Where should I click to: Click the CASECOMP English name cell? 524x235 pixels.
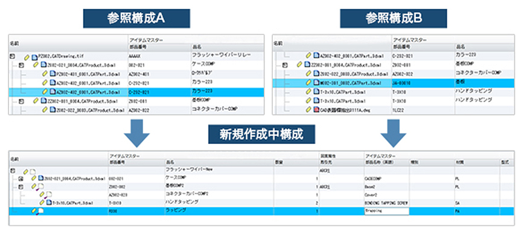pos(373,179)
